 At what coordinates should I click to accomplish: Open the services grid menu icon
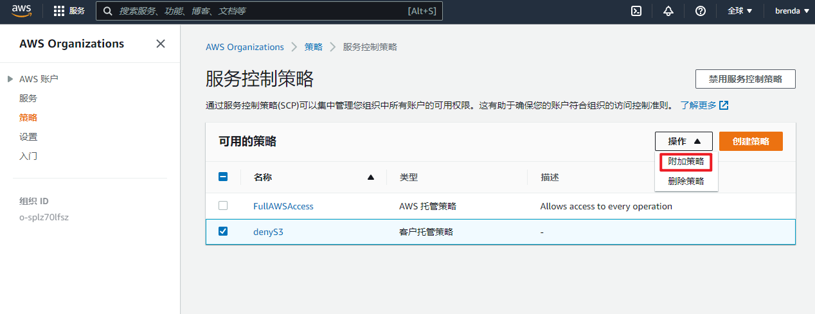(x=59, y=11)
